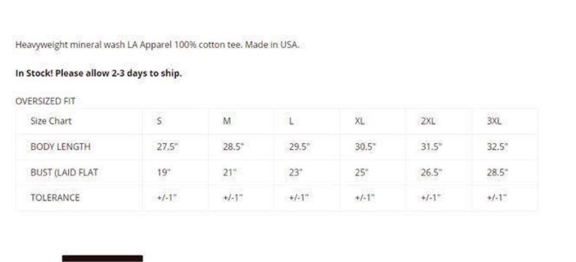The width and height of the screenshot is (576, 262).
Task: Click the BUST (LAID FLAT row label
Action: coord(64,172)
